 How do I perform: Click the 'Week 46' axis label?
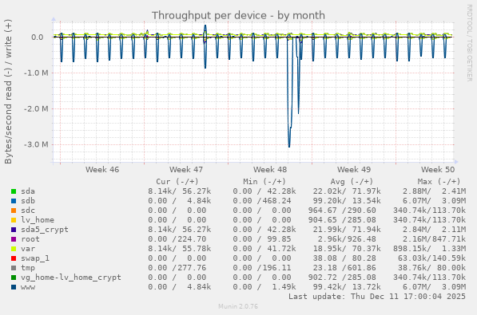tap(102, 170)
